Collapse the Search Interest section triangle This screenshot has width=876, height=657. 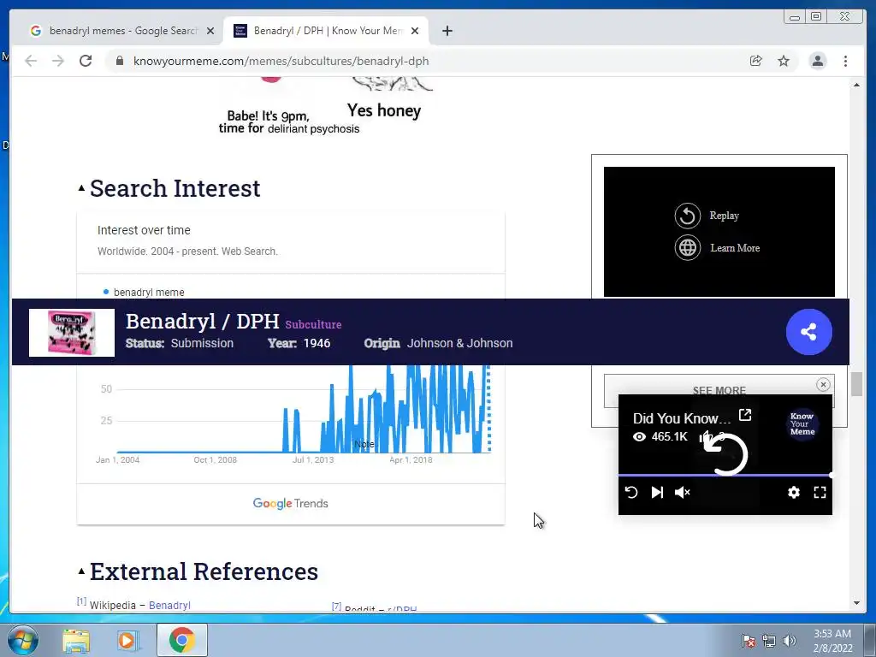click(x=81, y=188)
